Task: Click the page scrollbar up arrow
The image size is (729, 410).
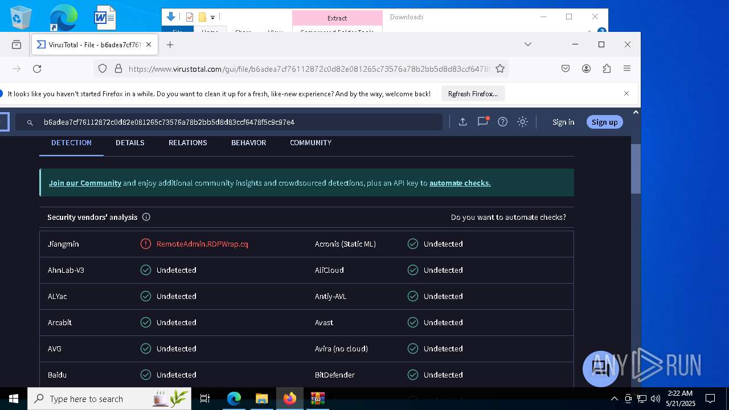Action: pyautogui.click(x=636, y=113)
